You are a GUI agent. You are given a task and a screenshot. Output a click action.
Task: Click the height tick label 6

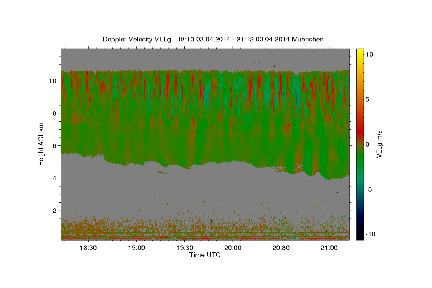[55, 145]
